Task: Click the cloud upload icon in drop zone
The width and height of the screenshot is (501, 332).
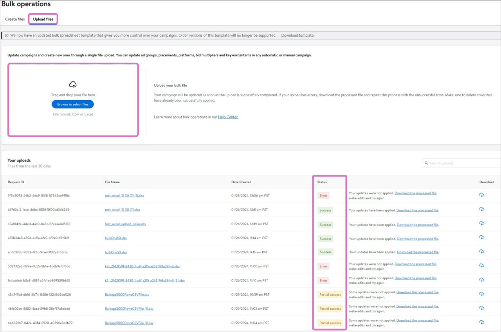Action: coord(72,85)
